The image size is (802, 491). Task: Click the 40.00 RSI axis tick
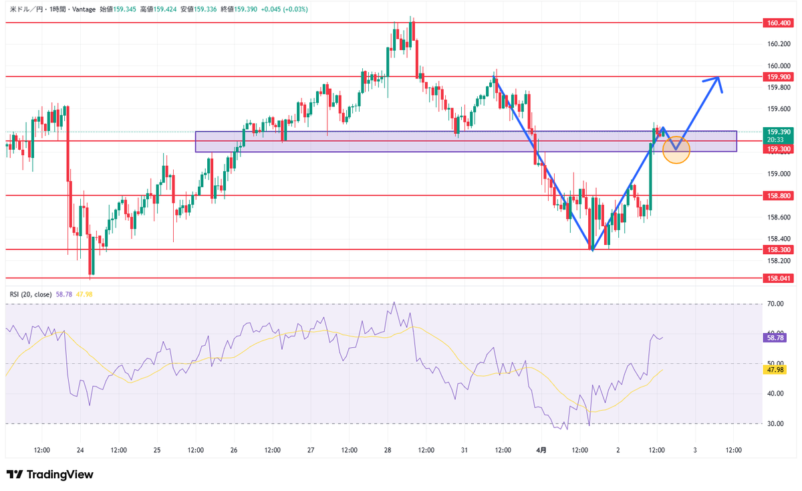(776, 393)
